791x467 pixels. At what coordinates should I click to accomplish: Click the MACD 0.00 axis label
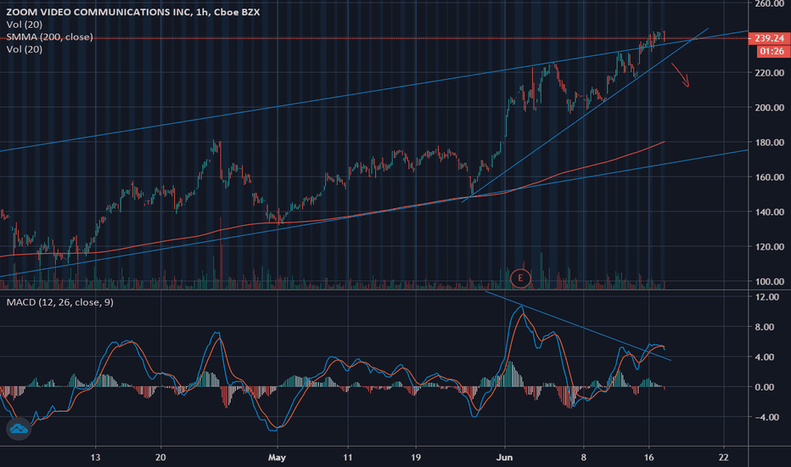(x=765, y=387)
